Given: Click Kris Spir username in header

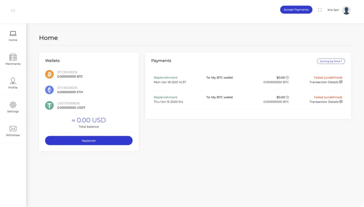Looking at the screenshot, I should 333,10.
